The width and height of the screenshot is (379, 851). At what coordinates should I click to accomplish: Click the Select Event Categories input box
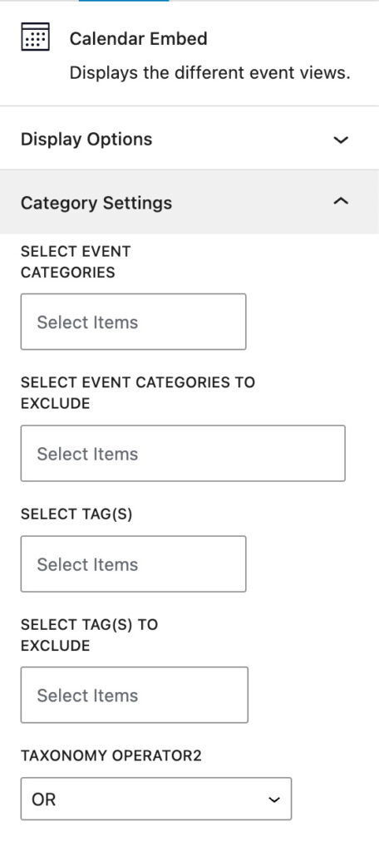click(x=133, y=322)
